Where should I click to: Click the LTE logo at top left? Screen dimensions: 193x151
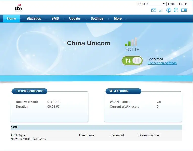(x=19, y=8)
